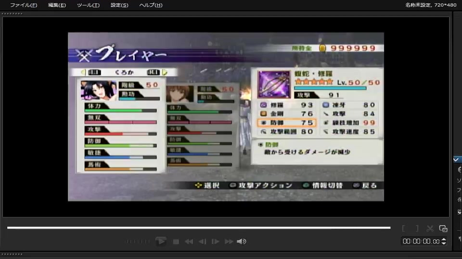Open the 編集(E) menu

pos(57,5)
